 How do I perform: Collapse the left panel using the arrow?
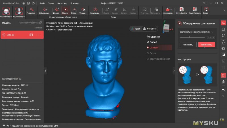tap(45, 70)
